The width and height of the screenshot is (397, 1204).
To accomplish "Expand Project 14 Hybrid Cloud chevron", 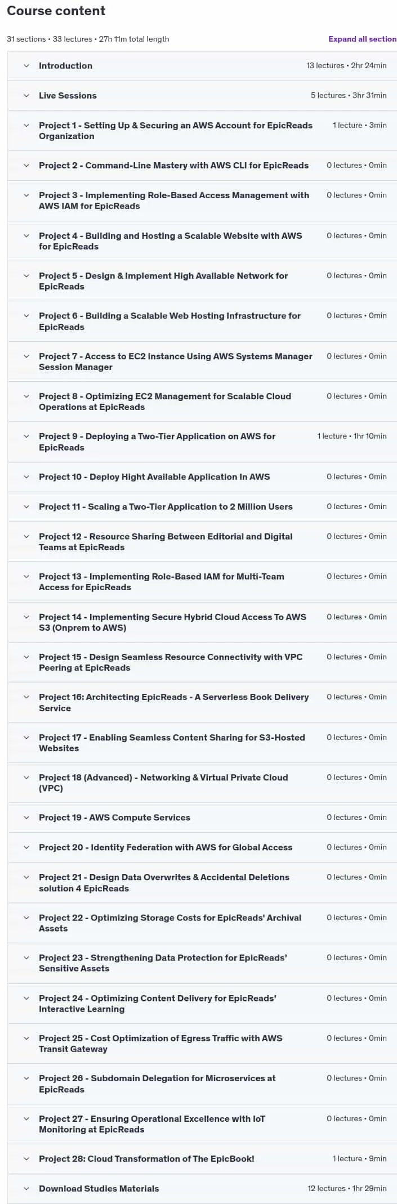I will tap(26, 617).
